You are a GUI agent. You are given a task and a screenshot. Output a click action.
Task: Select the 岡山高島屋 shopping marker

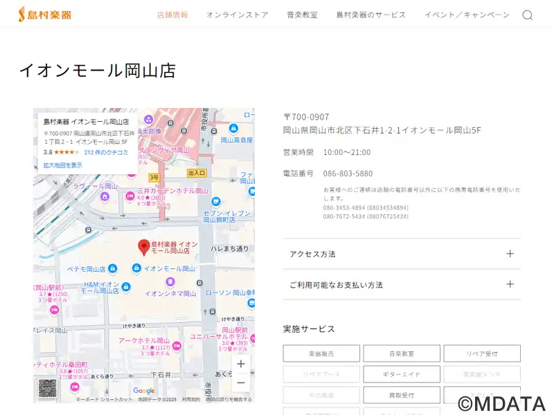pyautogui.click(x=233, y=128)
